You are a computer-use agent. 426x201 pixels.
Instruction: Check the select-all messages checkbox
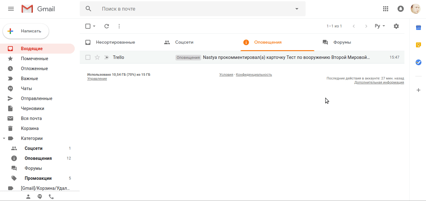(88, 26)
